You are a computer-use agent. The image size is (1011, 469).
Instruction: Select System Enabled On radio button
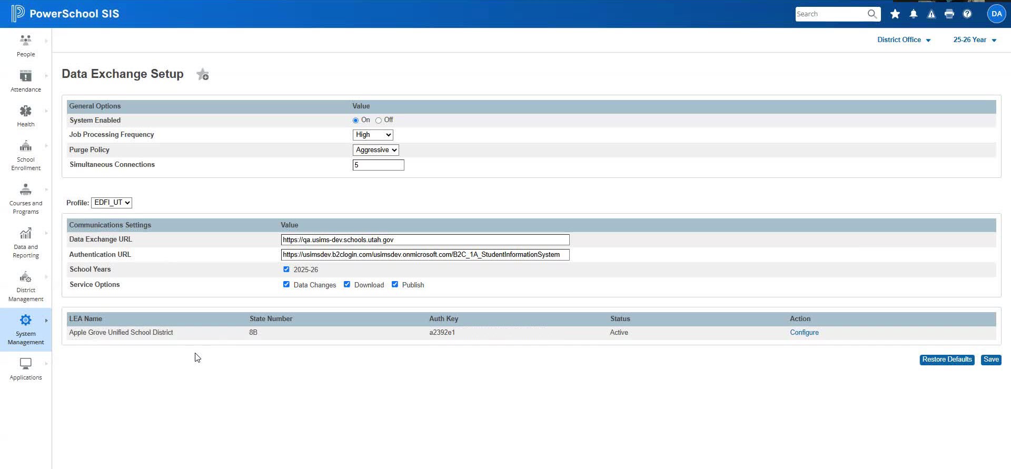point(355,121)
